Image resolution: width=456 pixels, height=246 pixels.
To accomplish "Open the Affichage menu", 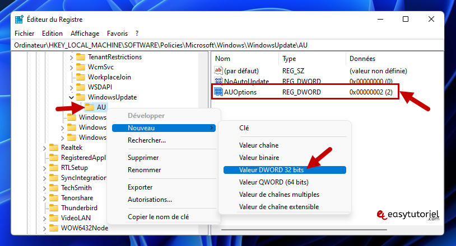I will 85,34.
